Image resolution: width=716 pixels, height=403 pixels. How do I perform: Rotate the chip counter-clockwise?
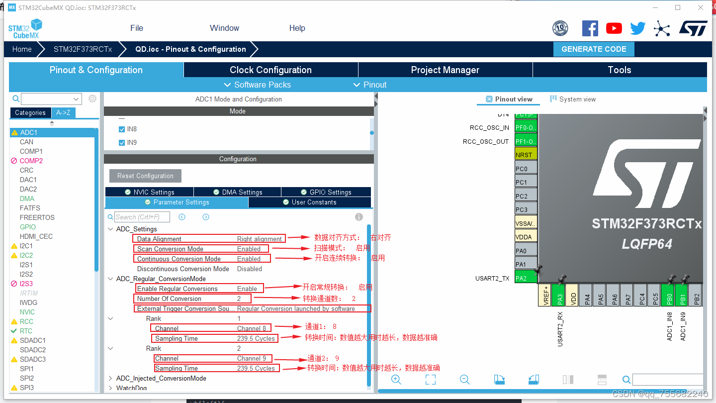pyautogui.click(x=534, y=380)
